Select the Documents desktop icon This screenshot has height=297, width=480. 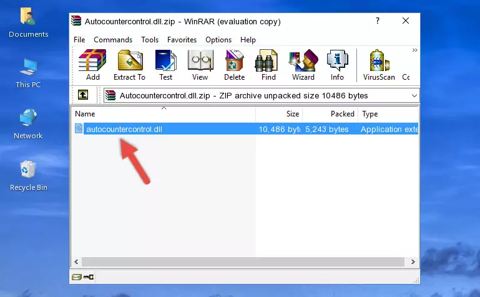pos(29,22)
